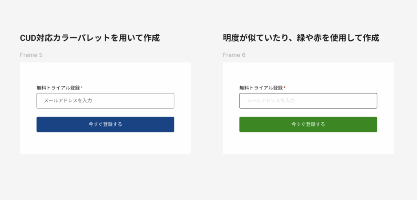Viewport: 417px width, 200px height.
Task: Click the red asterisk in Frame 5
Action: [81, 87]
